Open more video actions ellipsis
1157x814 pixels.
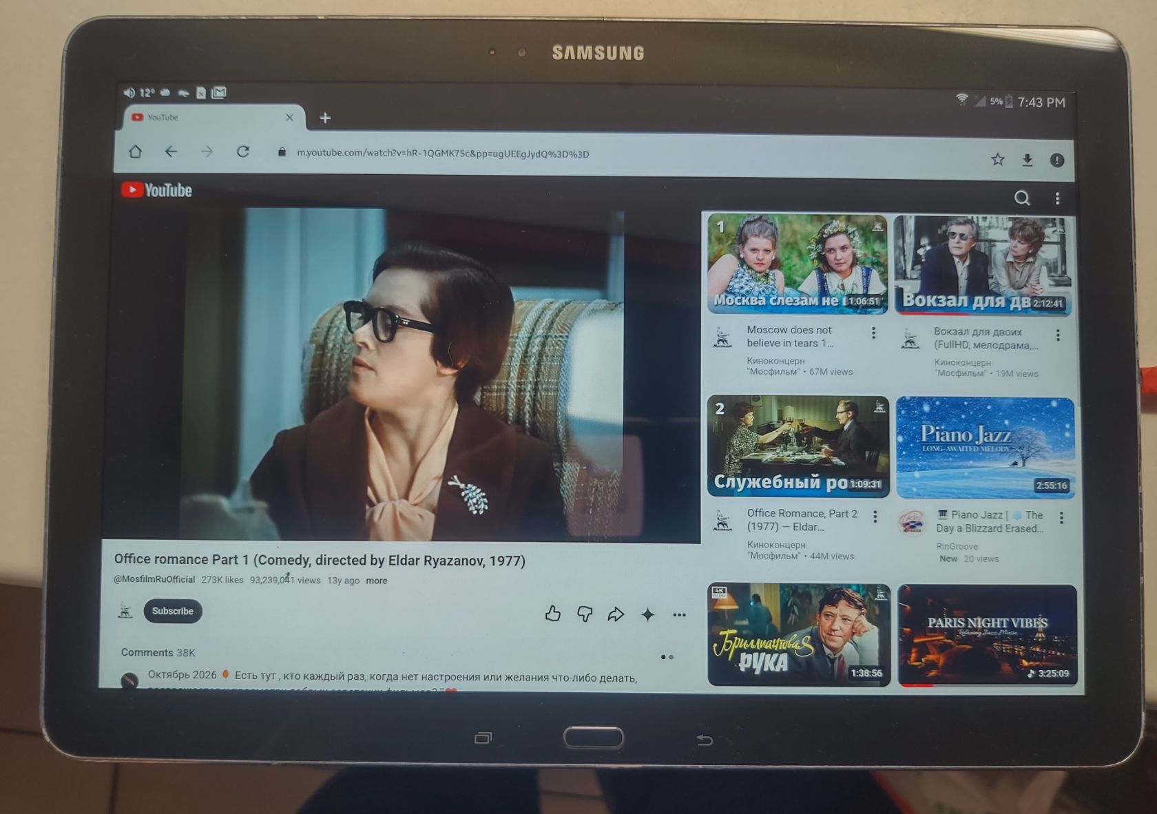[679, 615]
